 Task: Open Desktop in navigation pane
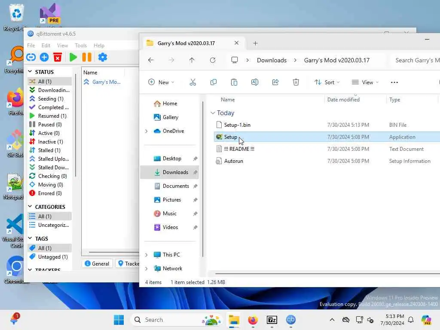click(171, 159)
